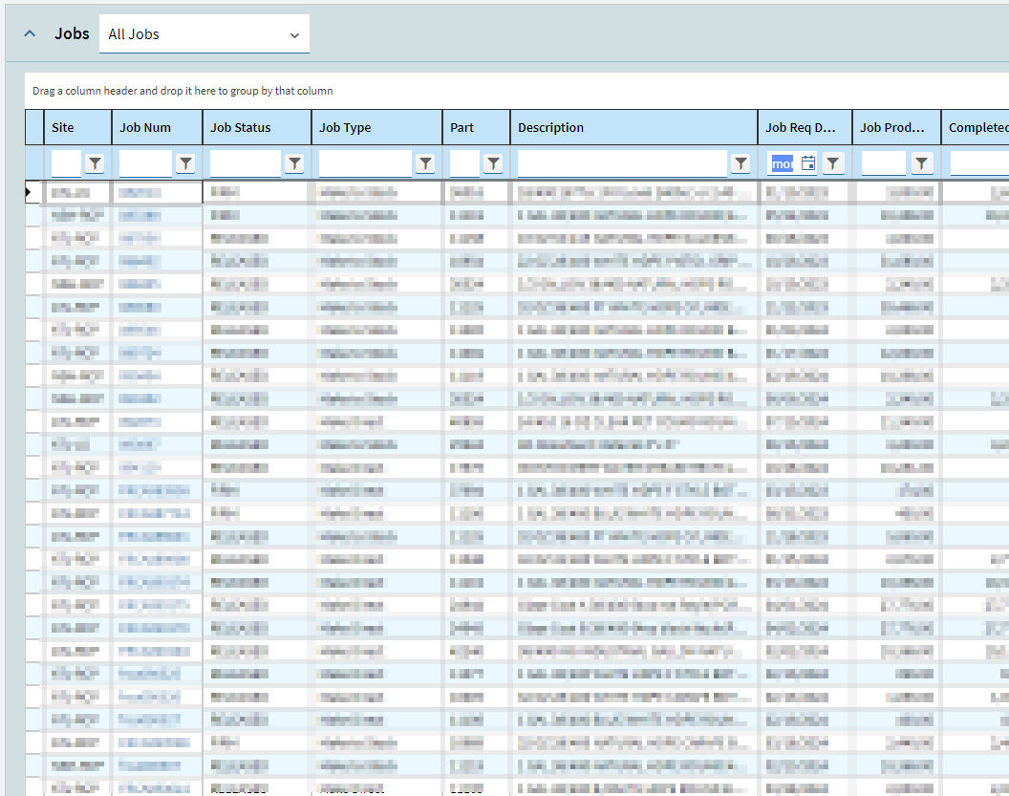This screenshot has height=796, width=1009.
Task: Open the Job Type column filter options
Action: pos(424,163)
